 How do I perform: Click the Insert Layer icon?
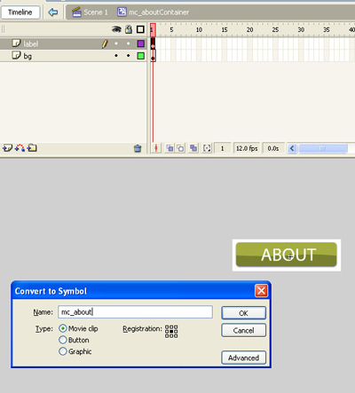[7, 148]
